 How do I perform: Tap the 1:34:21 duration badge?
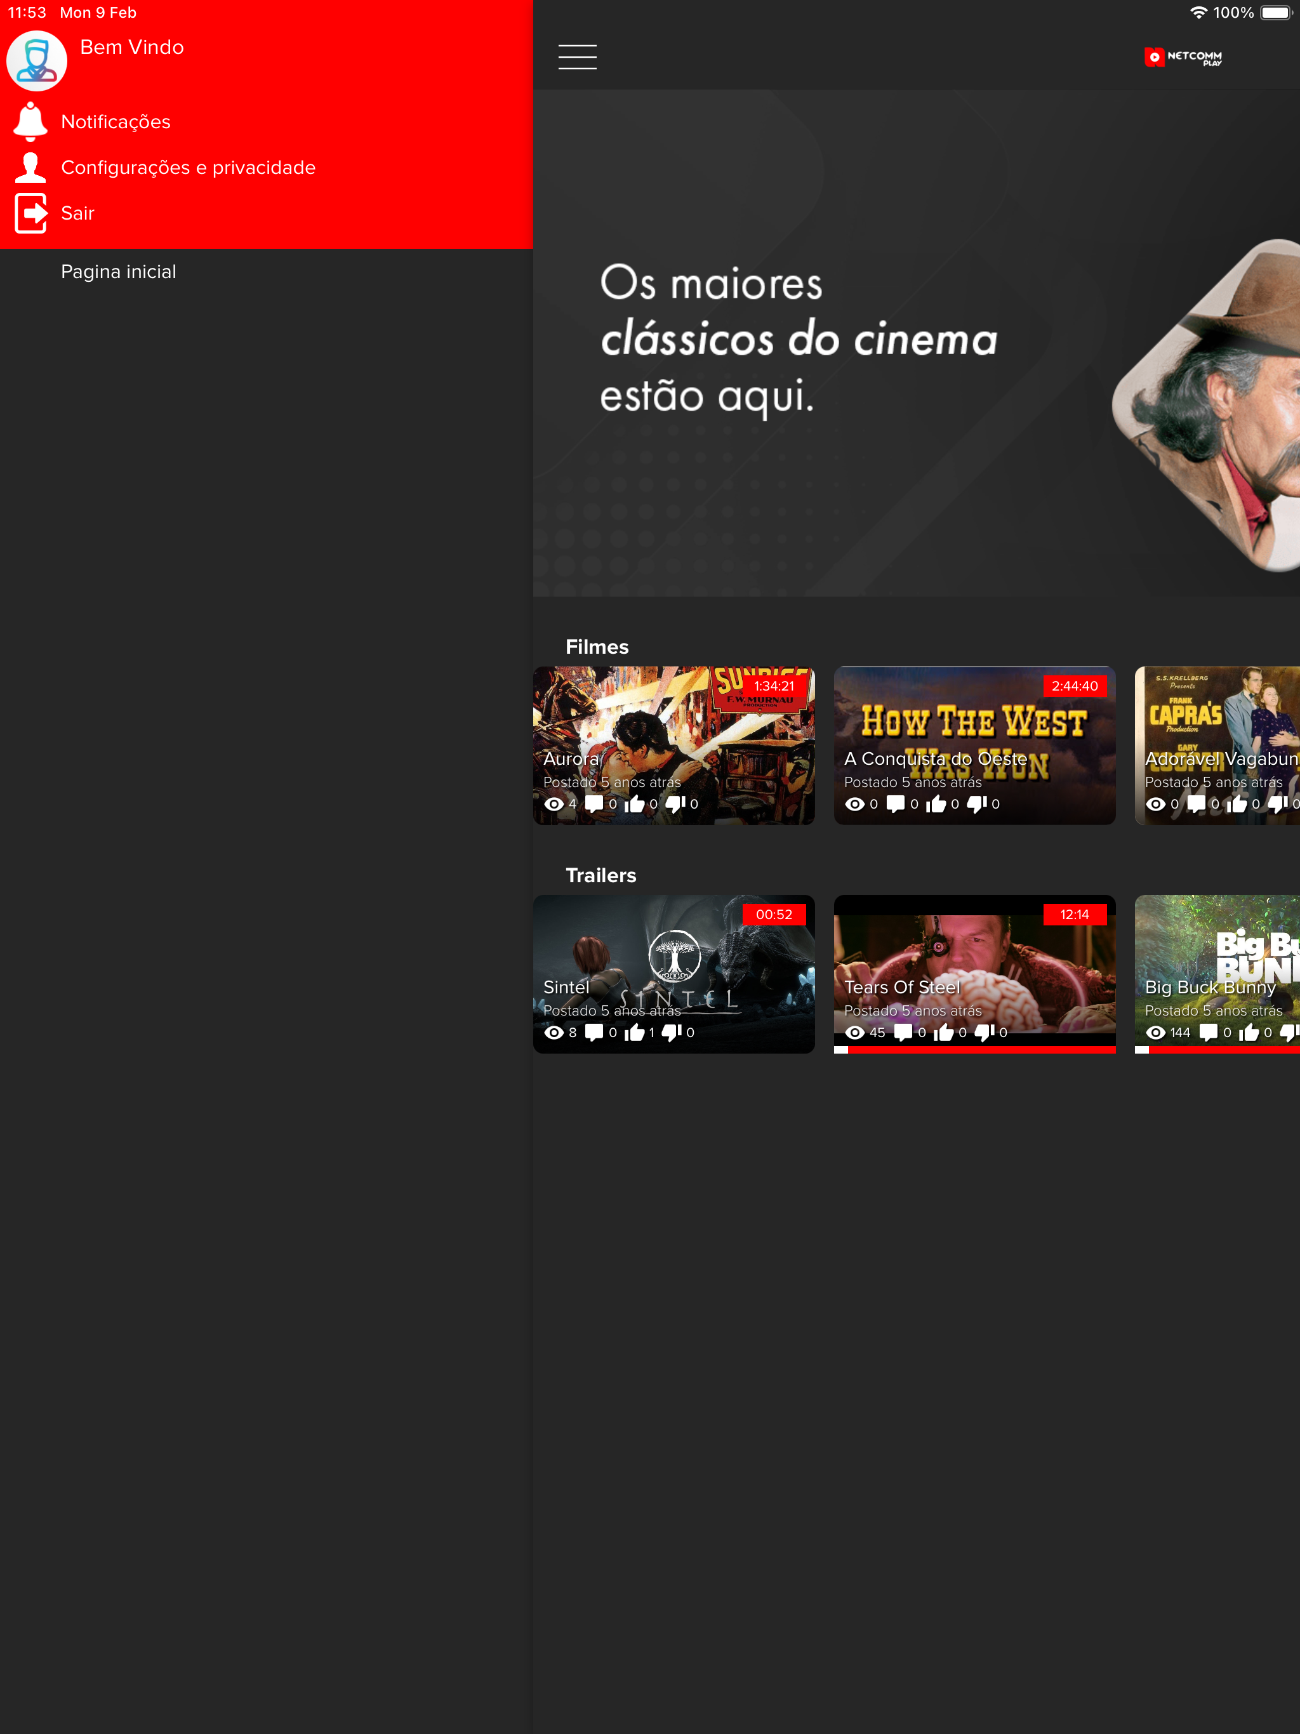point(774,686)
